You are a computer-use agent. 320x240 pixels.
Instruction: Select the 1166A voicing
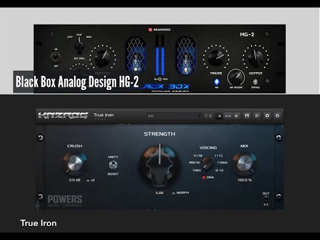[x=222, y=163]
